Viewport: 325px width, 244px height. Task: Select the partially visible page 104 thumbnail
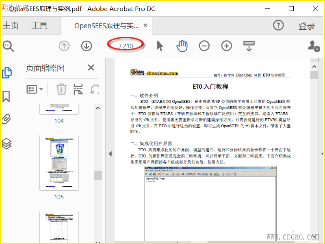[x=59, y=109]
